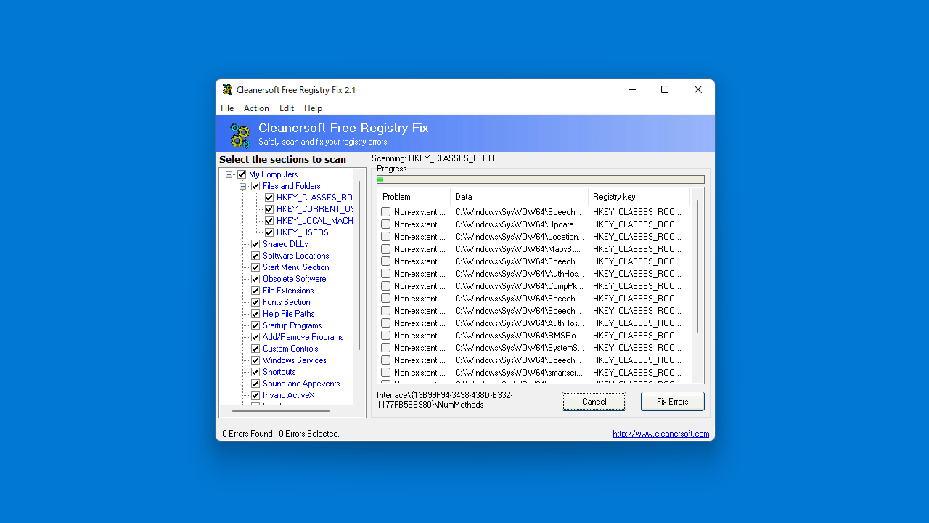Click the Cleanersoft title bar app icon
Viewport: 929px width, 523px height.
228,89
